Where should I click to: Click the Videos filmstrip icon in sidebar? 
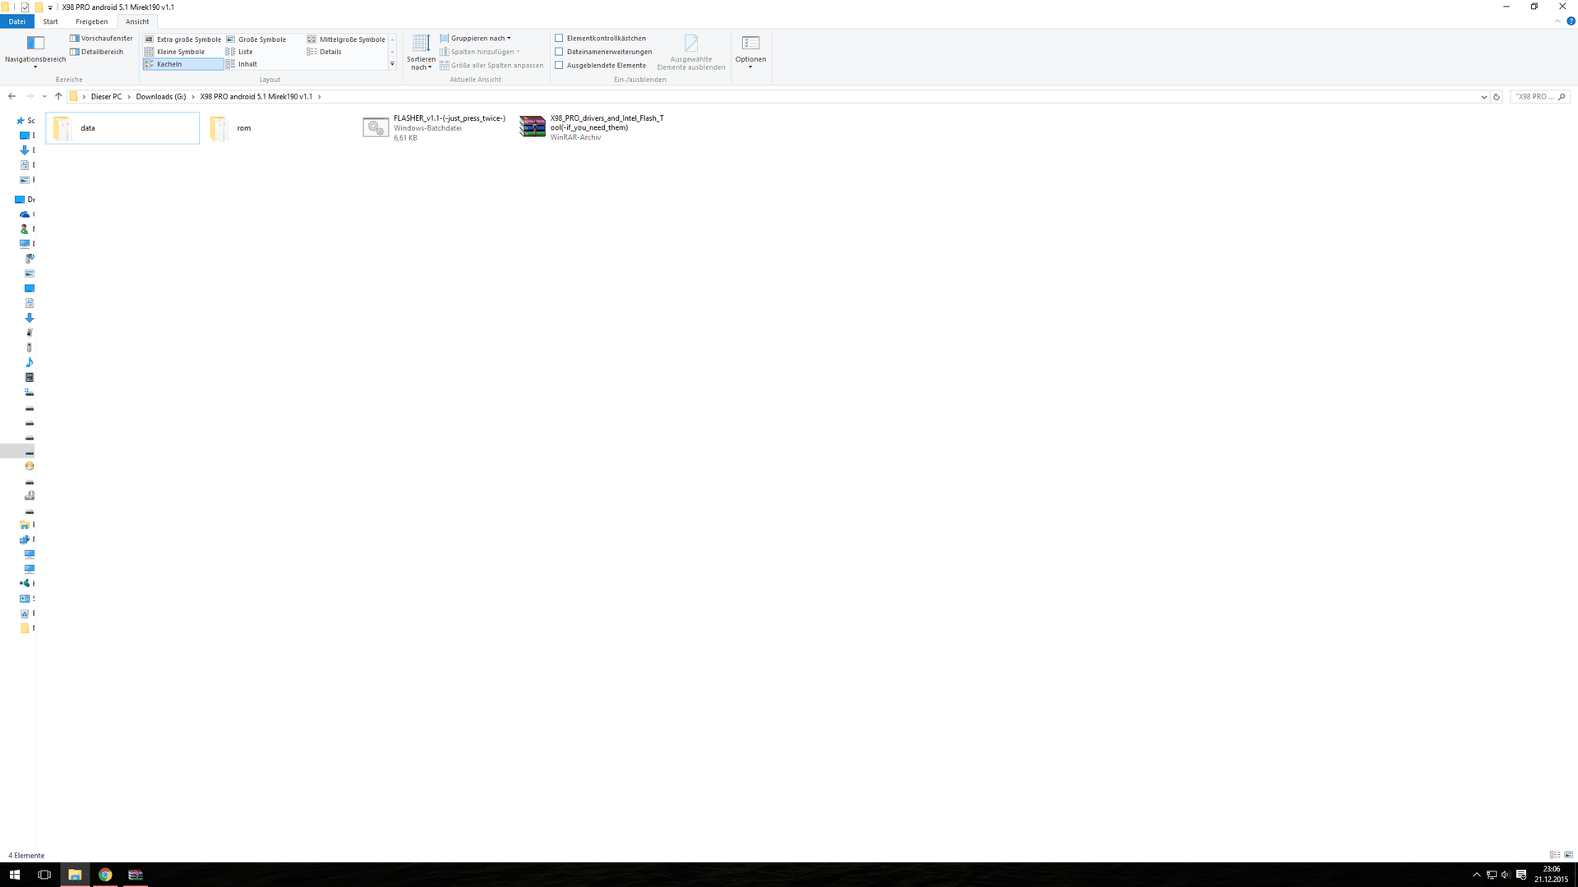click(30, 377)
